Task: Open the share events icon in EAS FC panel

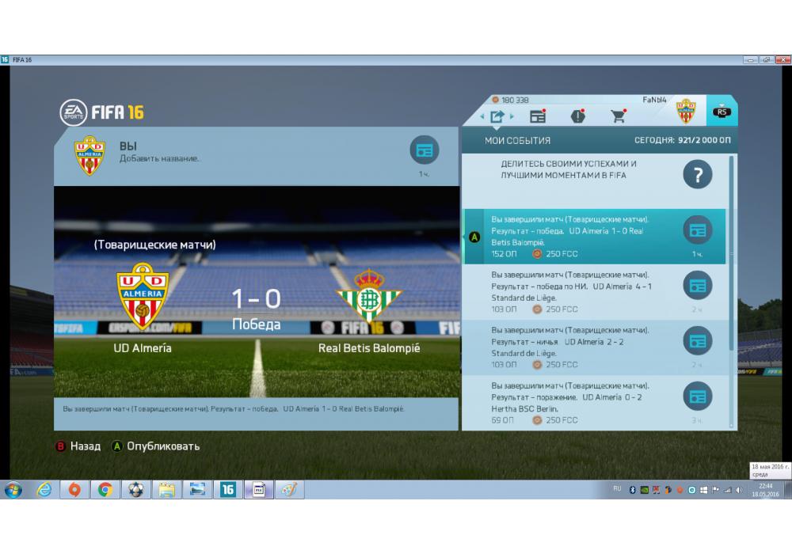Action: click(497, 116)
